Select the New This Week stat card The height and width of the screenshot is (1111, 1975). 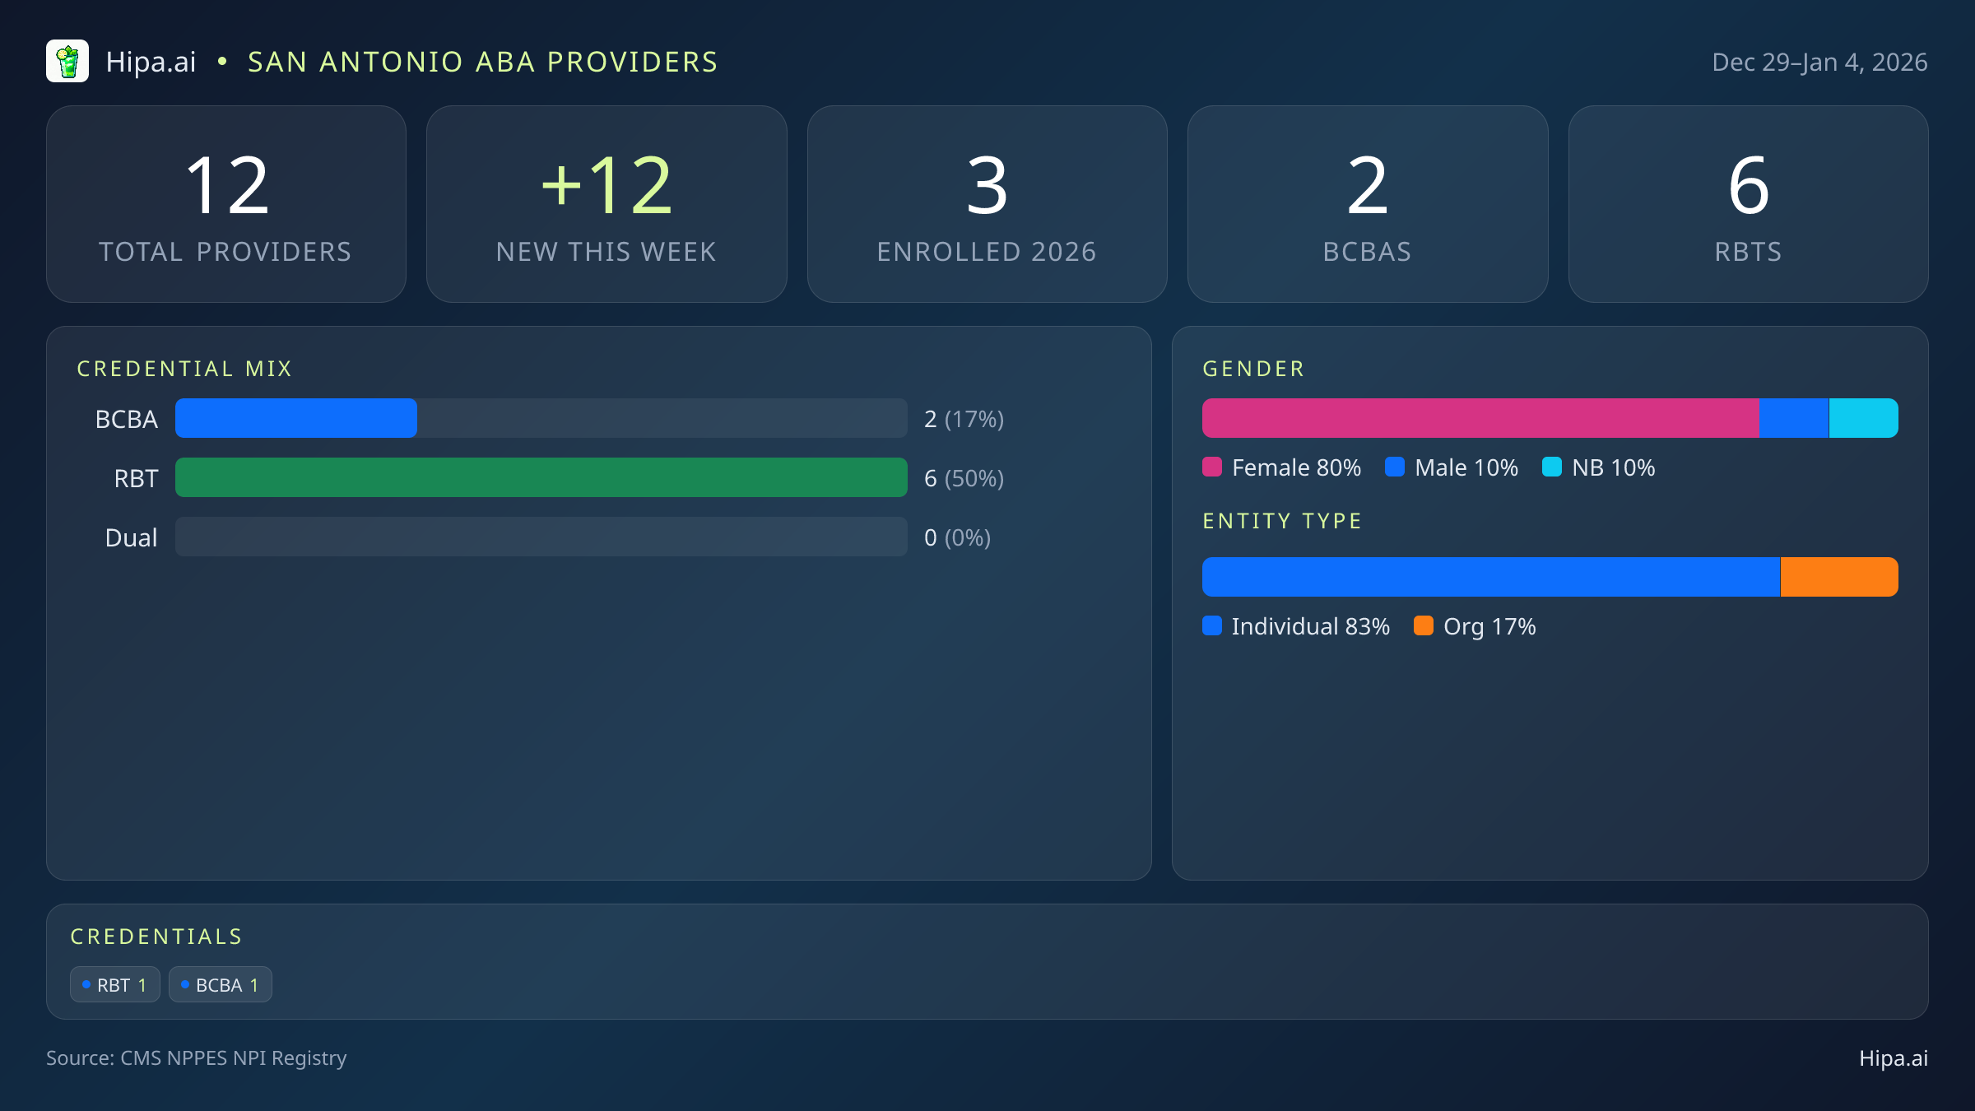click(606, 203)
